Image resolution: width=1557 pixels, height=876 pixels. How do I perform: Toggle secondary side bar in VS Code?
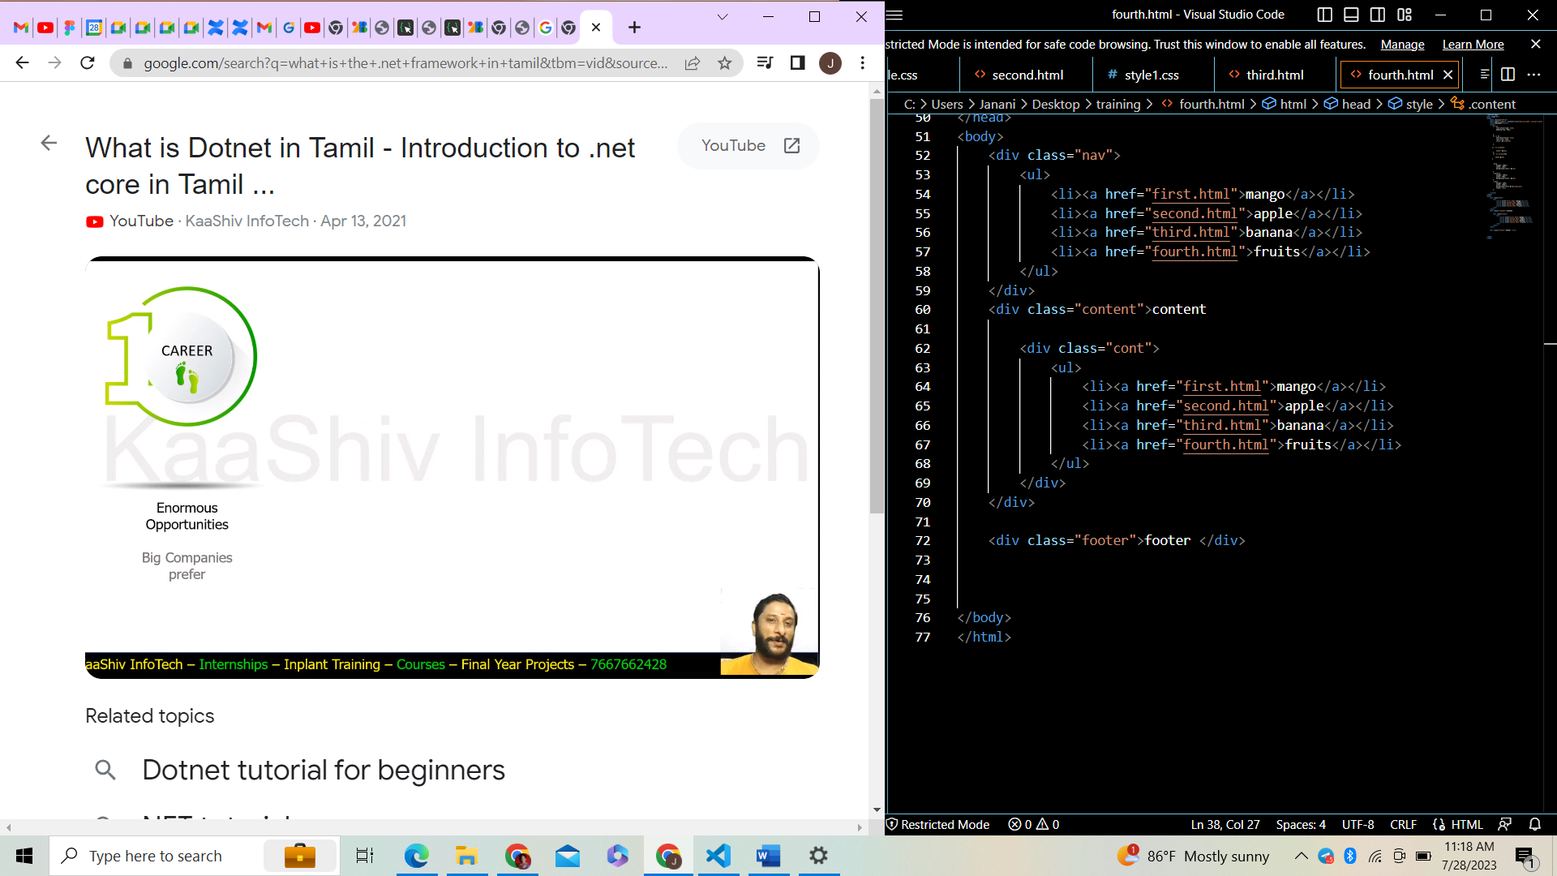pyautogui.click(x=1378, y=15)
